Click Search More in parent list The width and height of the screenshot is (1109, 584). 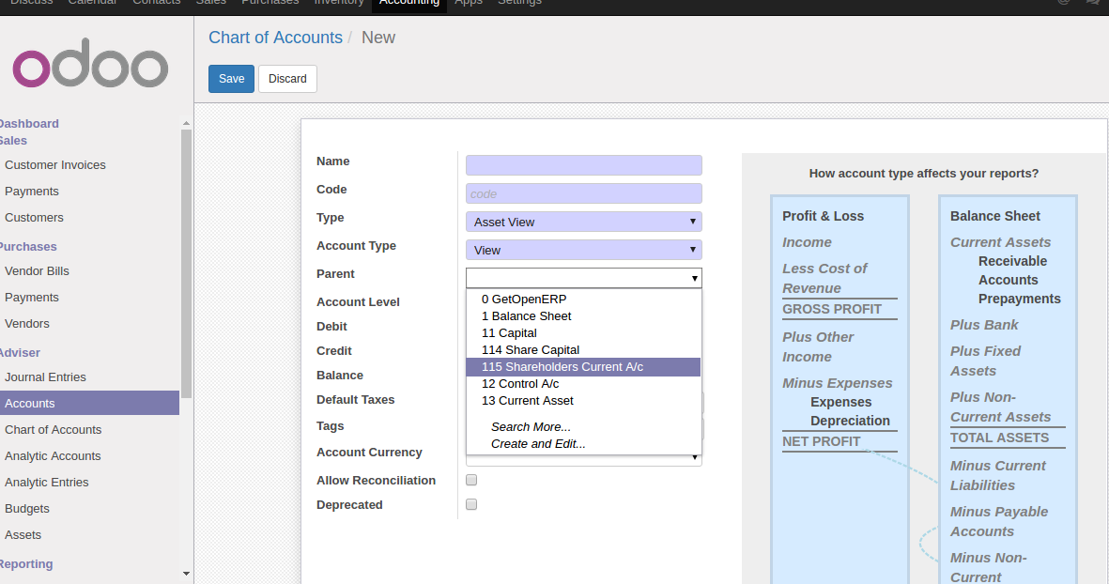531,427
